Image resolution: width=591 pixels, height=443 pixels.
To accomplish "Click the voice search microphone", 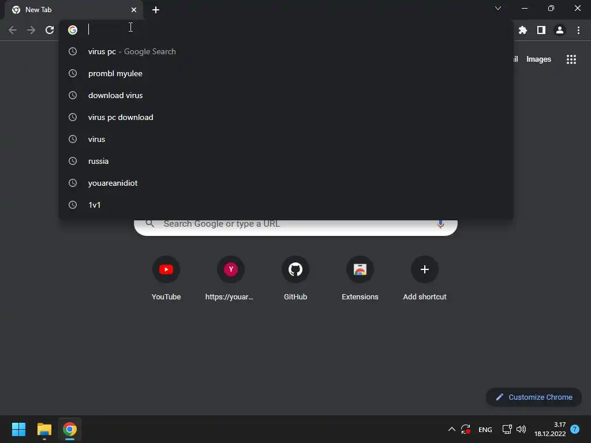I will [440, 224].
